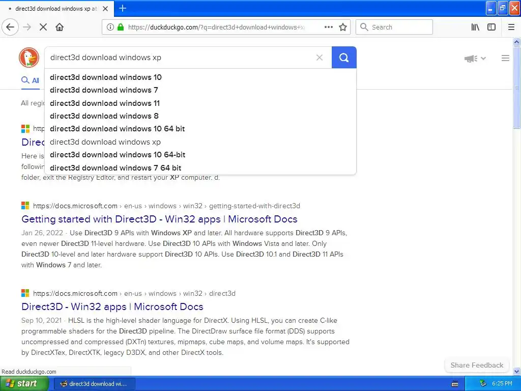Open a new tab with plus button

pyautogui.click(x=123, y=8)
